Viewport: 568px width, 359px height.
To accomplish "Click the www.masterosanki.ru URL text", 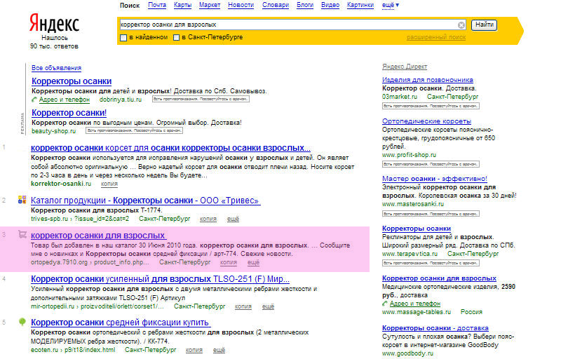I will pos(413,204).
